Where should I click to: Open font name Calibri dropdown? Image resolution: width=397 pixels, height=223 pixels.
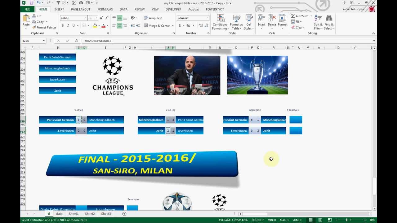click(x=86, y=18)
